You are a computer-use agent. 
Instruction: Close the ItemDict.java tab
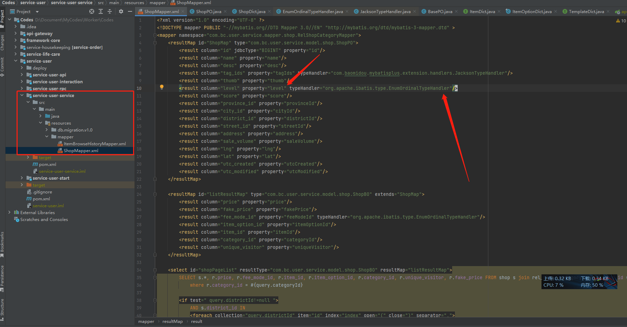[x=499, y=11]
